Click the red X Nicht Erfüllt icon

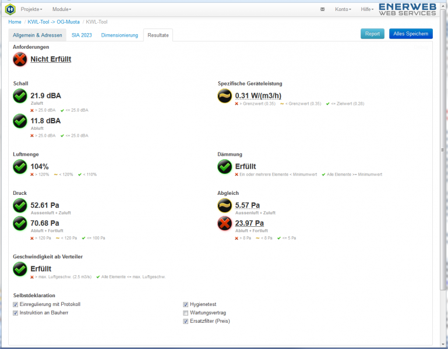pyautogui.click(x=20, y=59)
